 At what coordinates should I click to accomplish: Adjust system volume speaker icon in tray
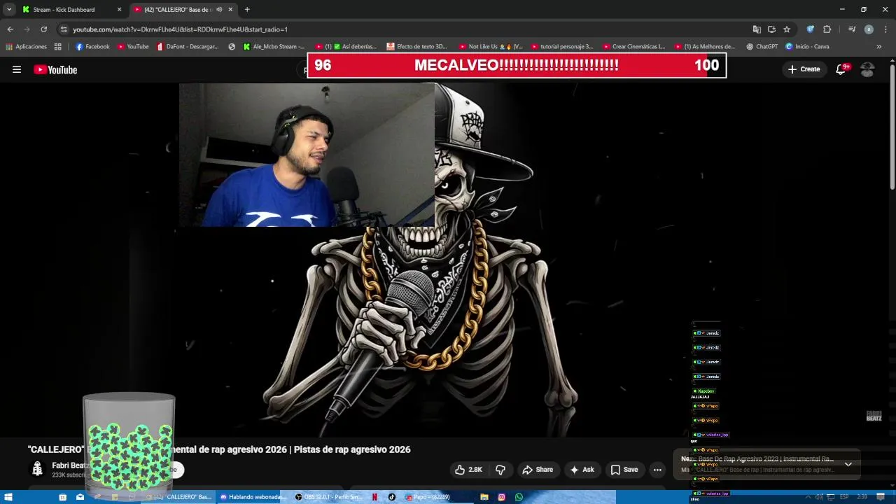(818, 497)
